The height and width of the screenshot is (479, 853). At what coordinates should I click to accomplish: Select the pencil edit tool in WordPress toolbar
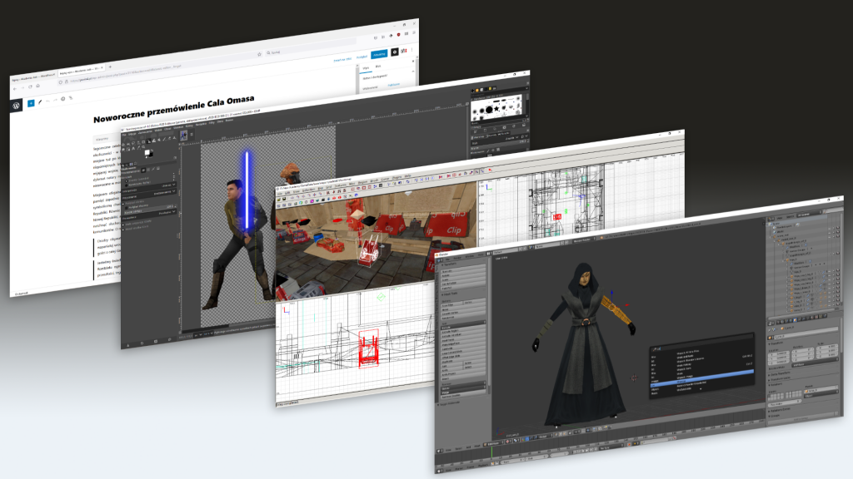pos(42,102)
